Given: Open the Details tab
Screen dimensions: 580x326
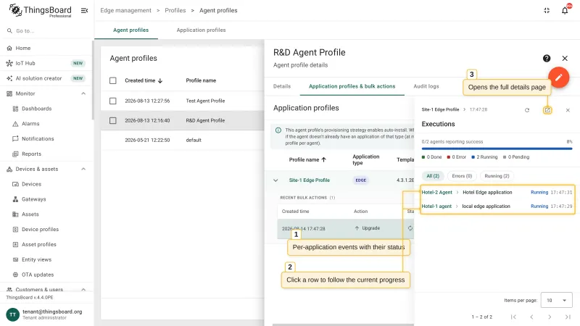Looking at the screenshot, I should point(282,86).
